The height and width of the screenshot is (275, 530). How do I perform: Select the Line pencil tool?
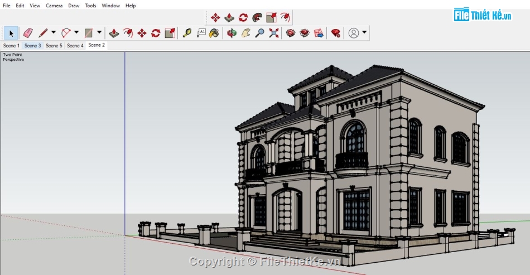43,33
